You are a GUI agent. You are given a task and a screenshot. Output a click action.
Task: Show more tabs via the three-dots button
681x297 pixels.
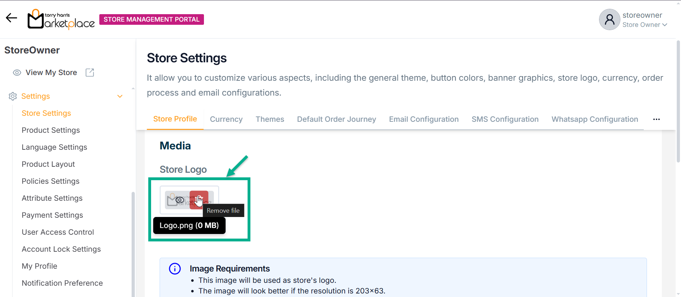[x=656, y=119]
